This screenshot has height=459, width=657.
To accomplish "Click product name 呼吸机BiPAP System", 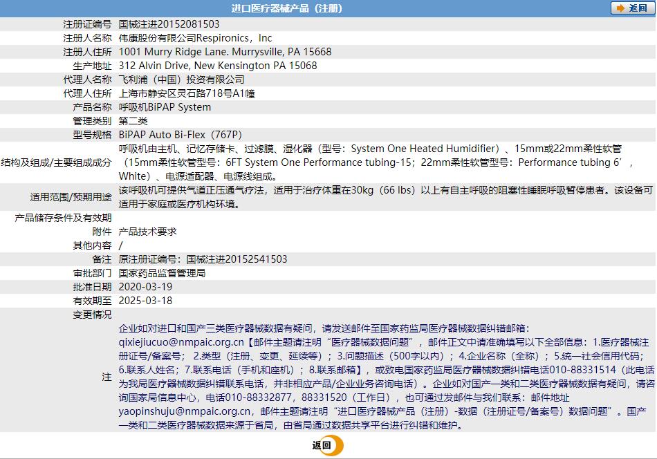I will click(165, 107).
